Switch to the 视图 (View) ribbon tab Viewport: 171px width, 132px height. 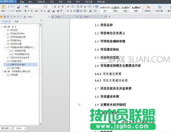[x=69, y=2]
